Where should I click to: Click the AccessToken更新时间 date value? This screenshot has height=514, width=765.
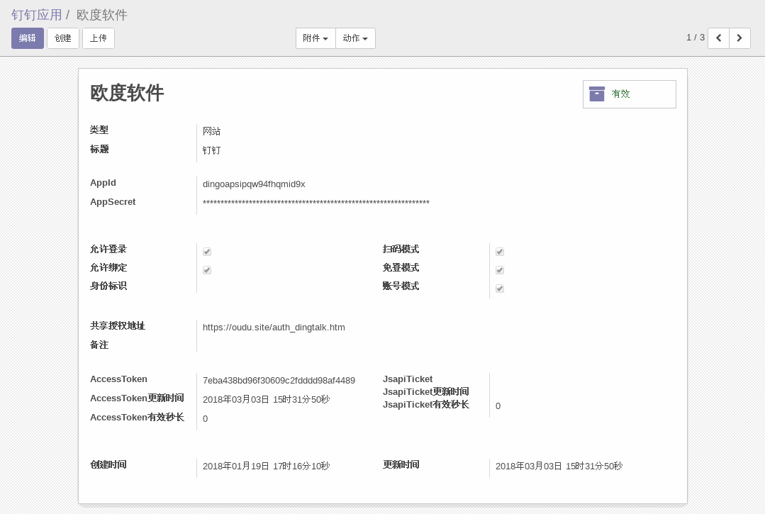tap(267, 399)
